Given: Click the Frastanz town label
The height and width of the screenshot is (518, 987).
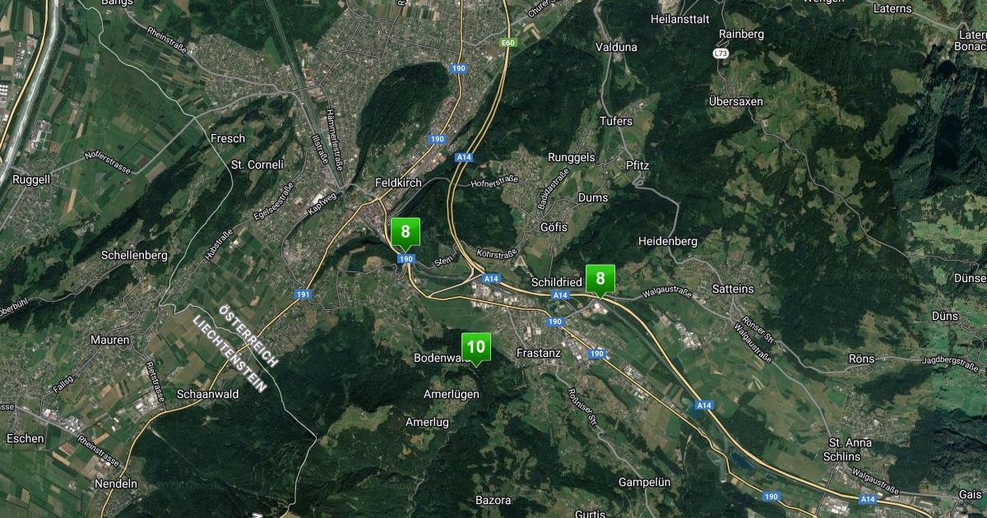Looking at the screenshot, I should click(x=537, y=353).
